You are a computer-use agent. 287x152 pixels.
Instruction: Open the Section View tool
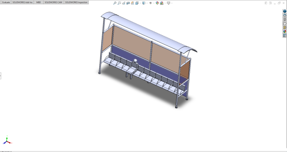pos(128,3)
